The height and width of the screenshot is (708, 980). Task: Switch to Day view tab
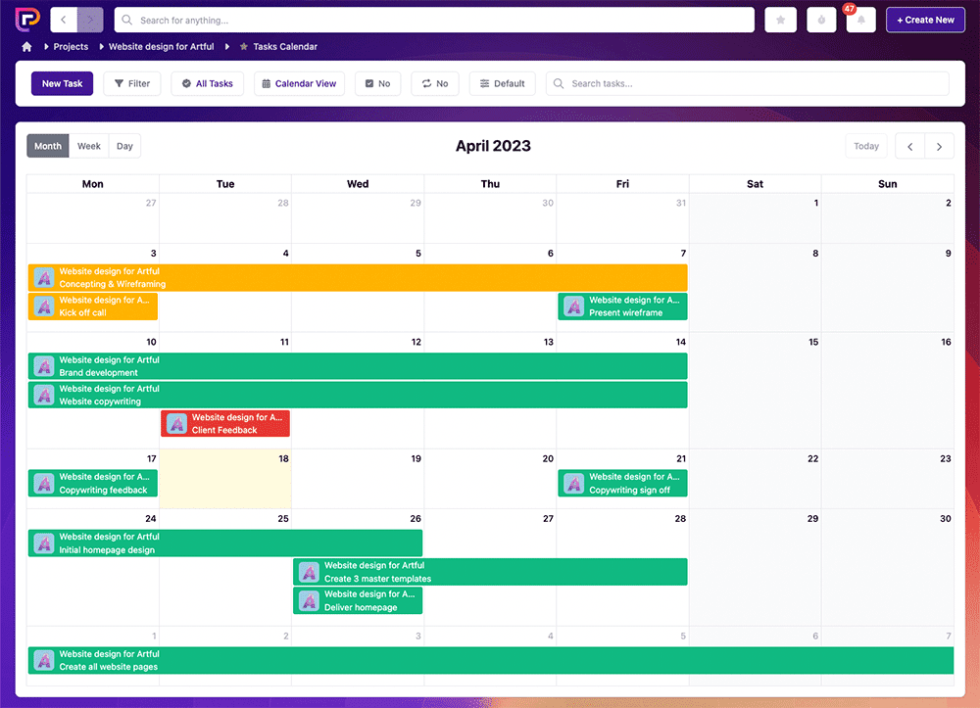124,146
